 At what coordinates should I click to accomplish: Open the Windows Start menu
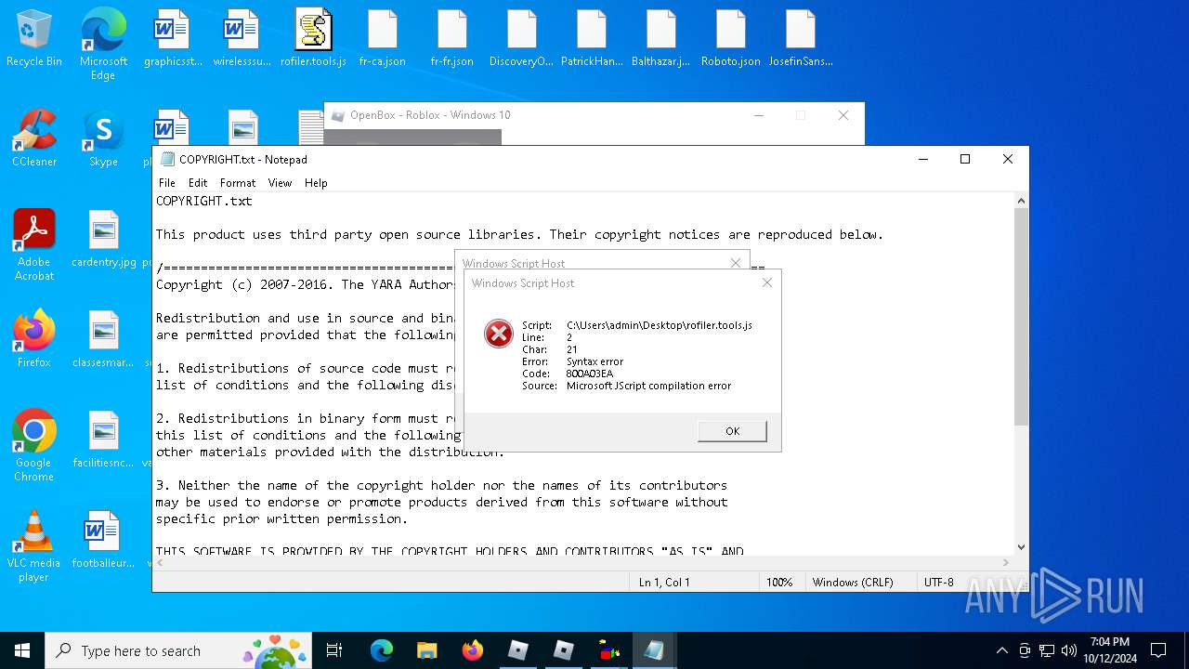[22, 650]
